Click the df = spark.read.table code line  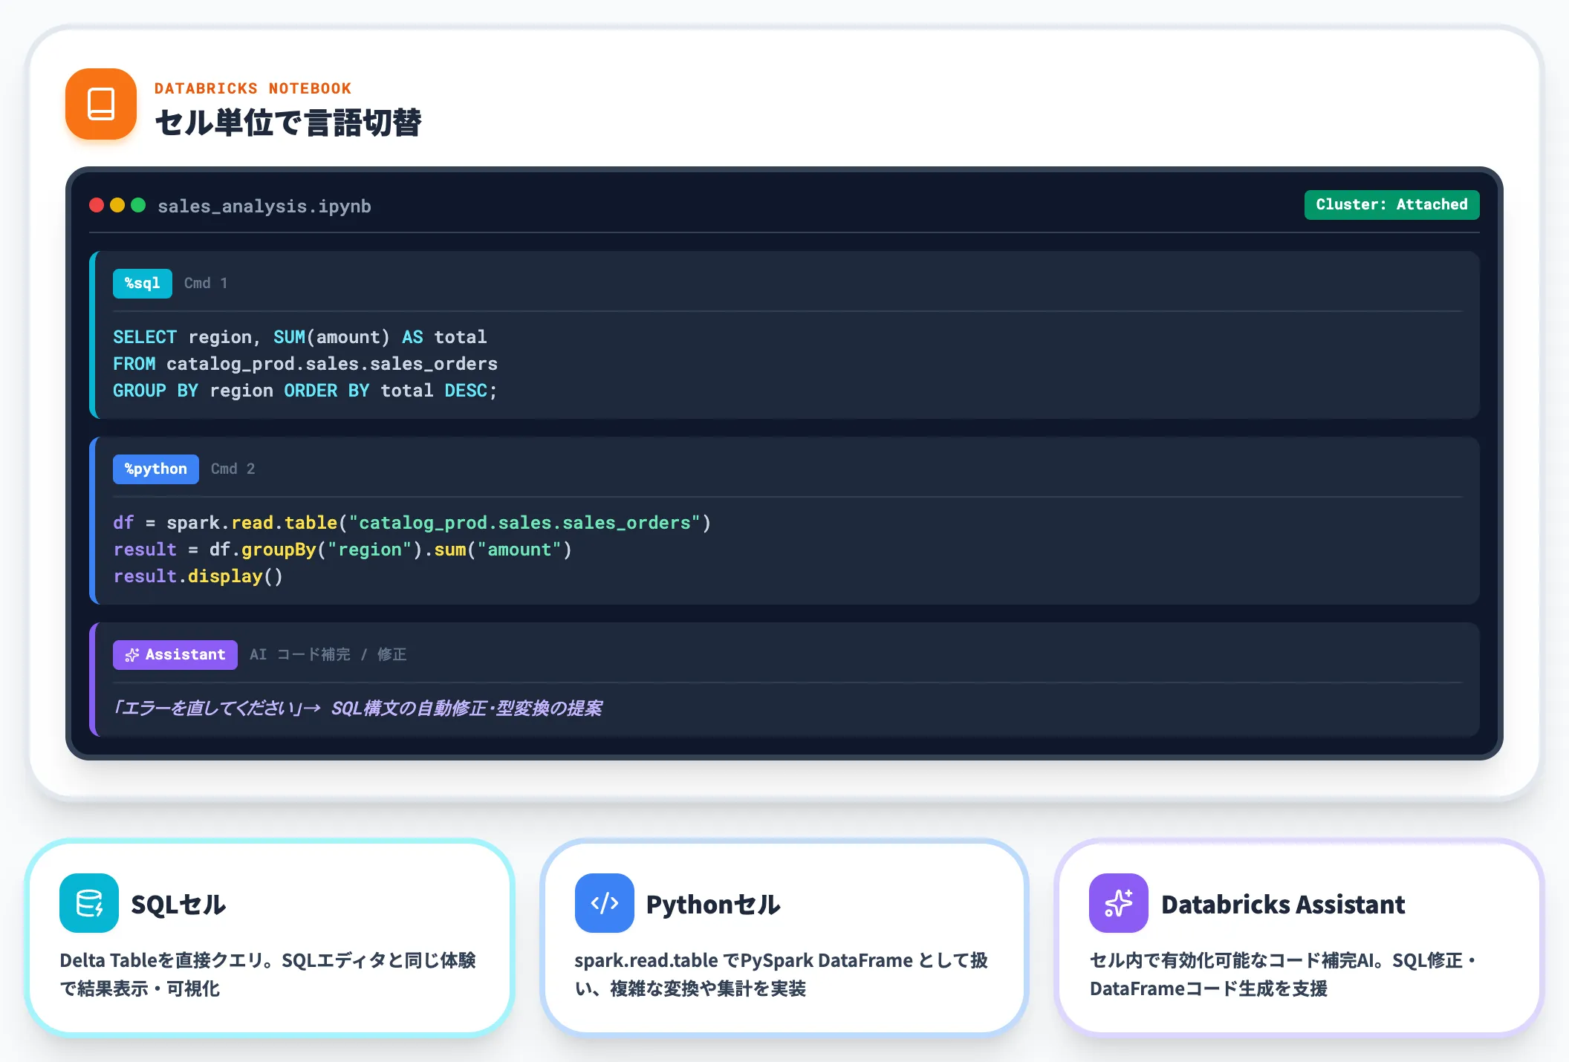click(412, 523)
